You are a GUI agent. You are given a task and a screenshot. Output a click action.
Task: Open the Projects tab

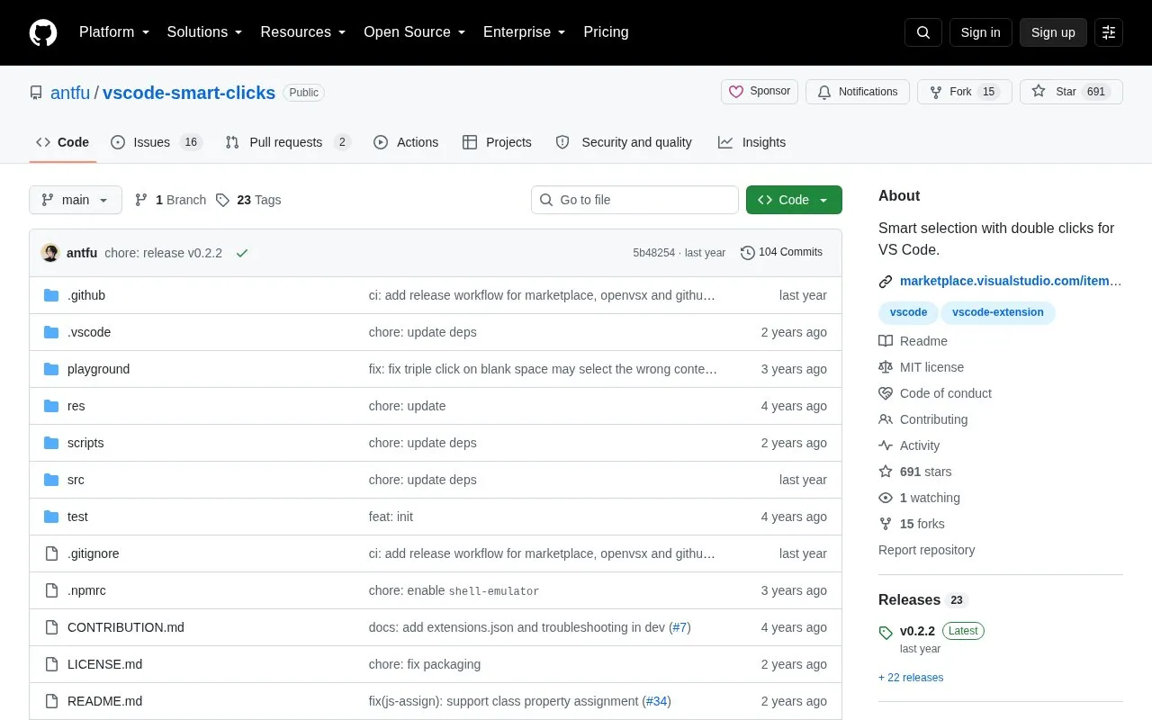pos(497,142)
